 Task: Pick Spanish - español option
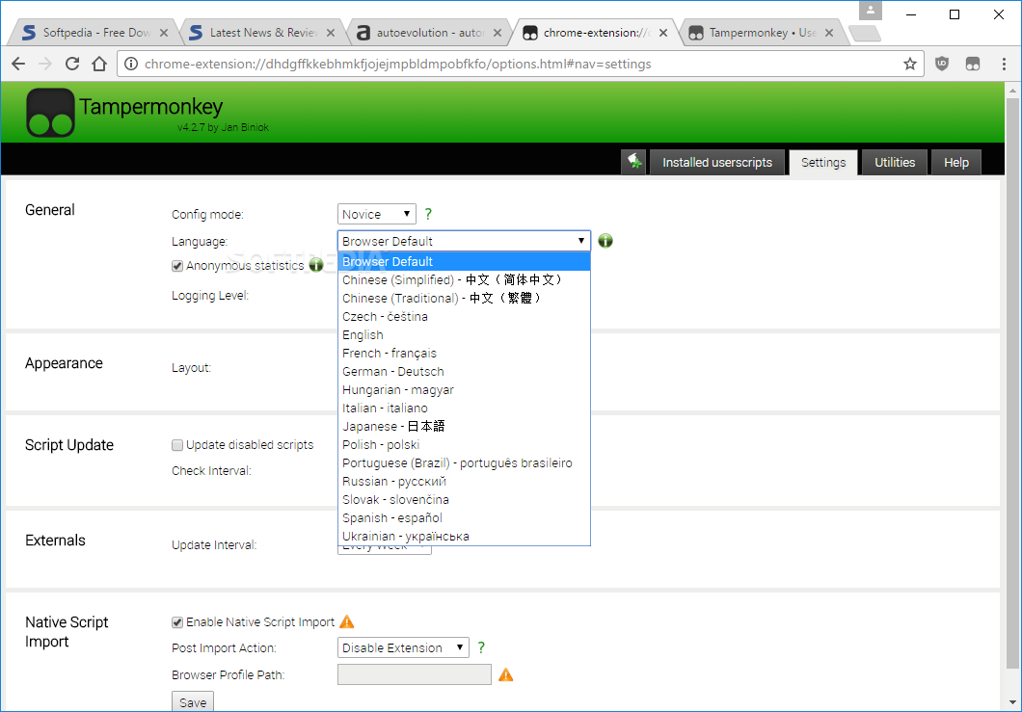click(464, 517)
